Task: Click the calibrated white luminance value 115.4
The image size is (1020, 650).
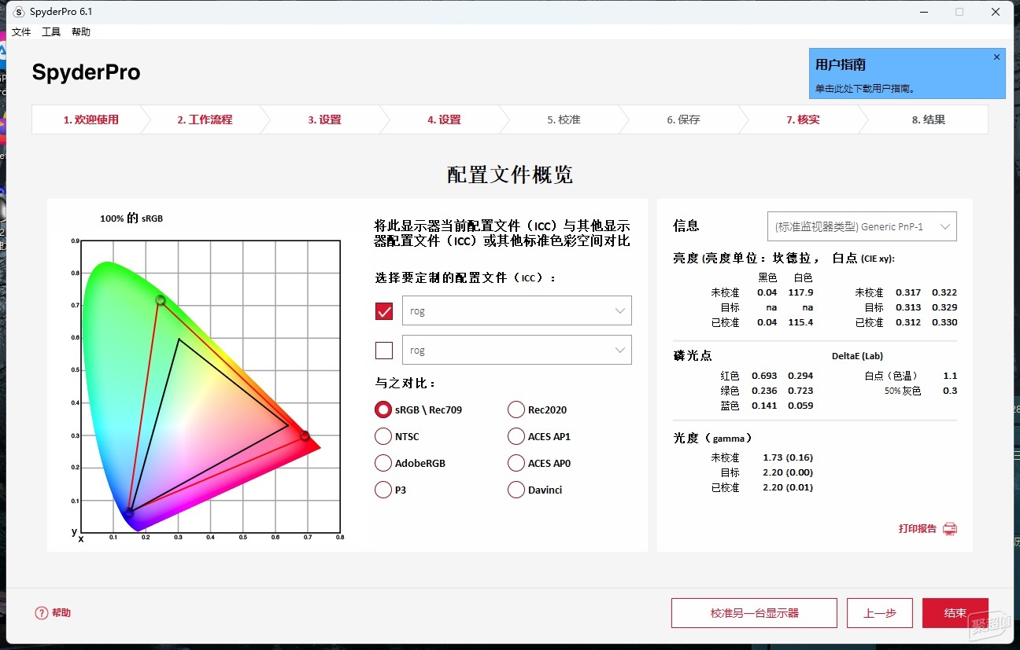Action: click(x=800, y=322)
